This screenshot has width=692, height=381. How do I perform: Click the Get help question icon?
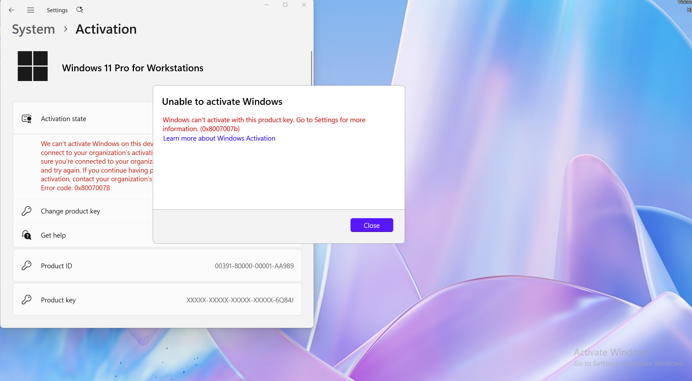pyautogui.click(x=27, y=235)
